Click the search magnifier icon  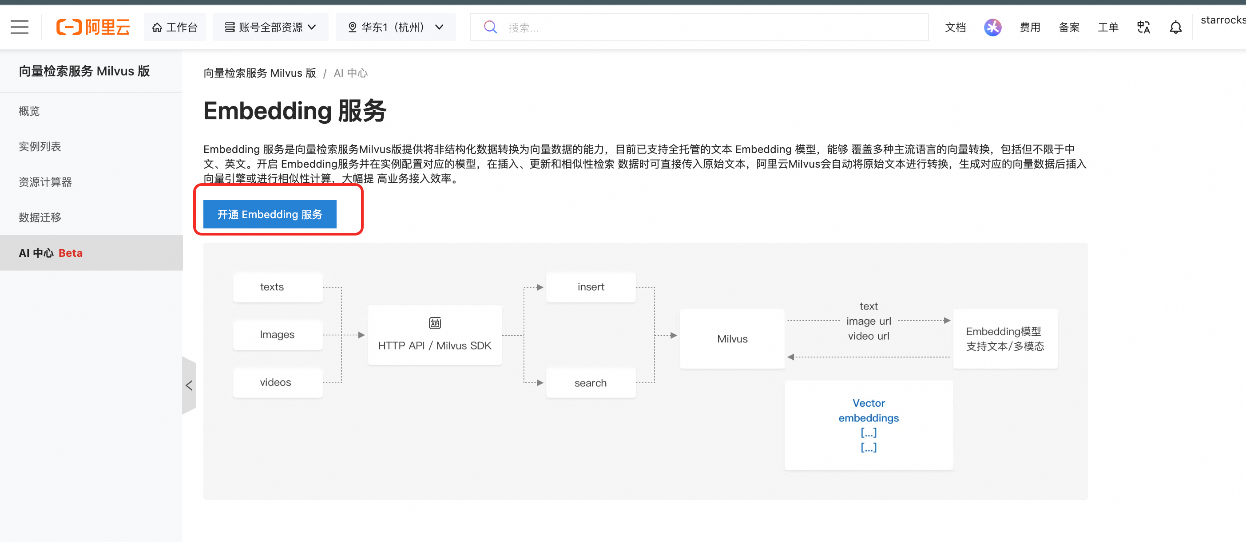pos(490,27)
